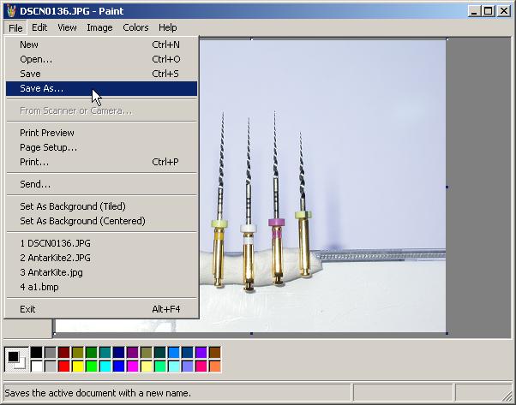The image size is (516, 405).
Task: Select Save As... in the File menu
Action: 101,88
